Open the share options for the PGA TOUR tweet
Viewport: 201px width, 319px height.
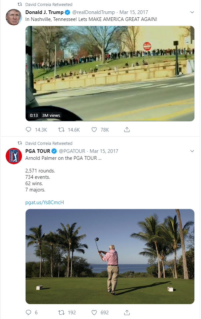127,312
